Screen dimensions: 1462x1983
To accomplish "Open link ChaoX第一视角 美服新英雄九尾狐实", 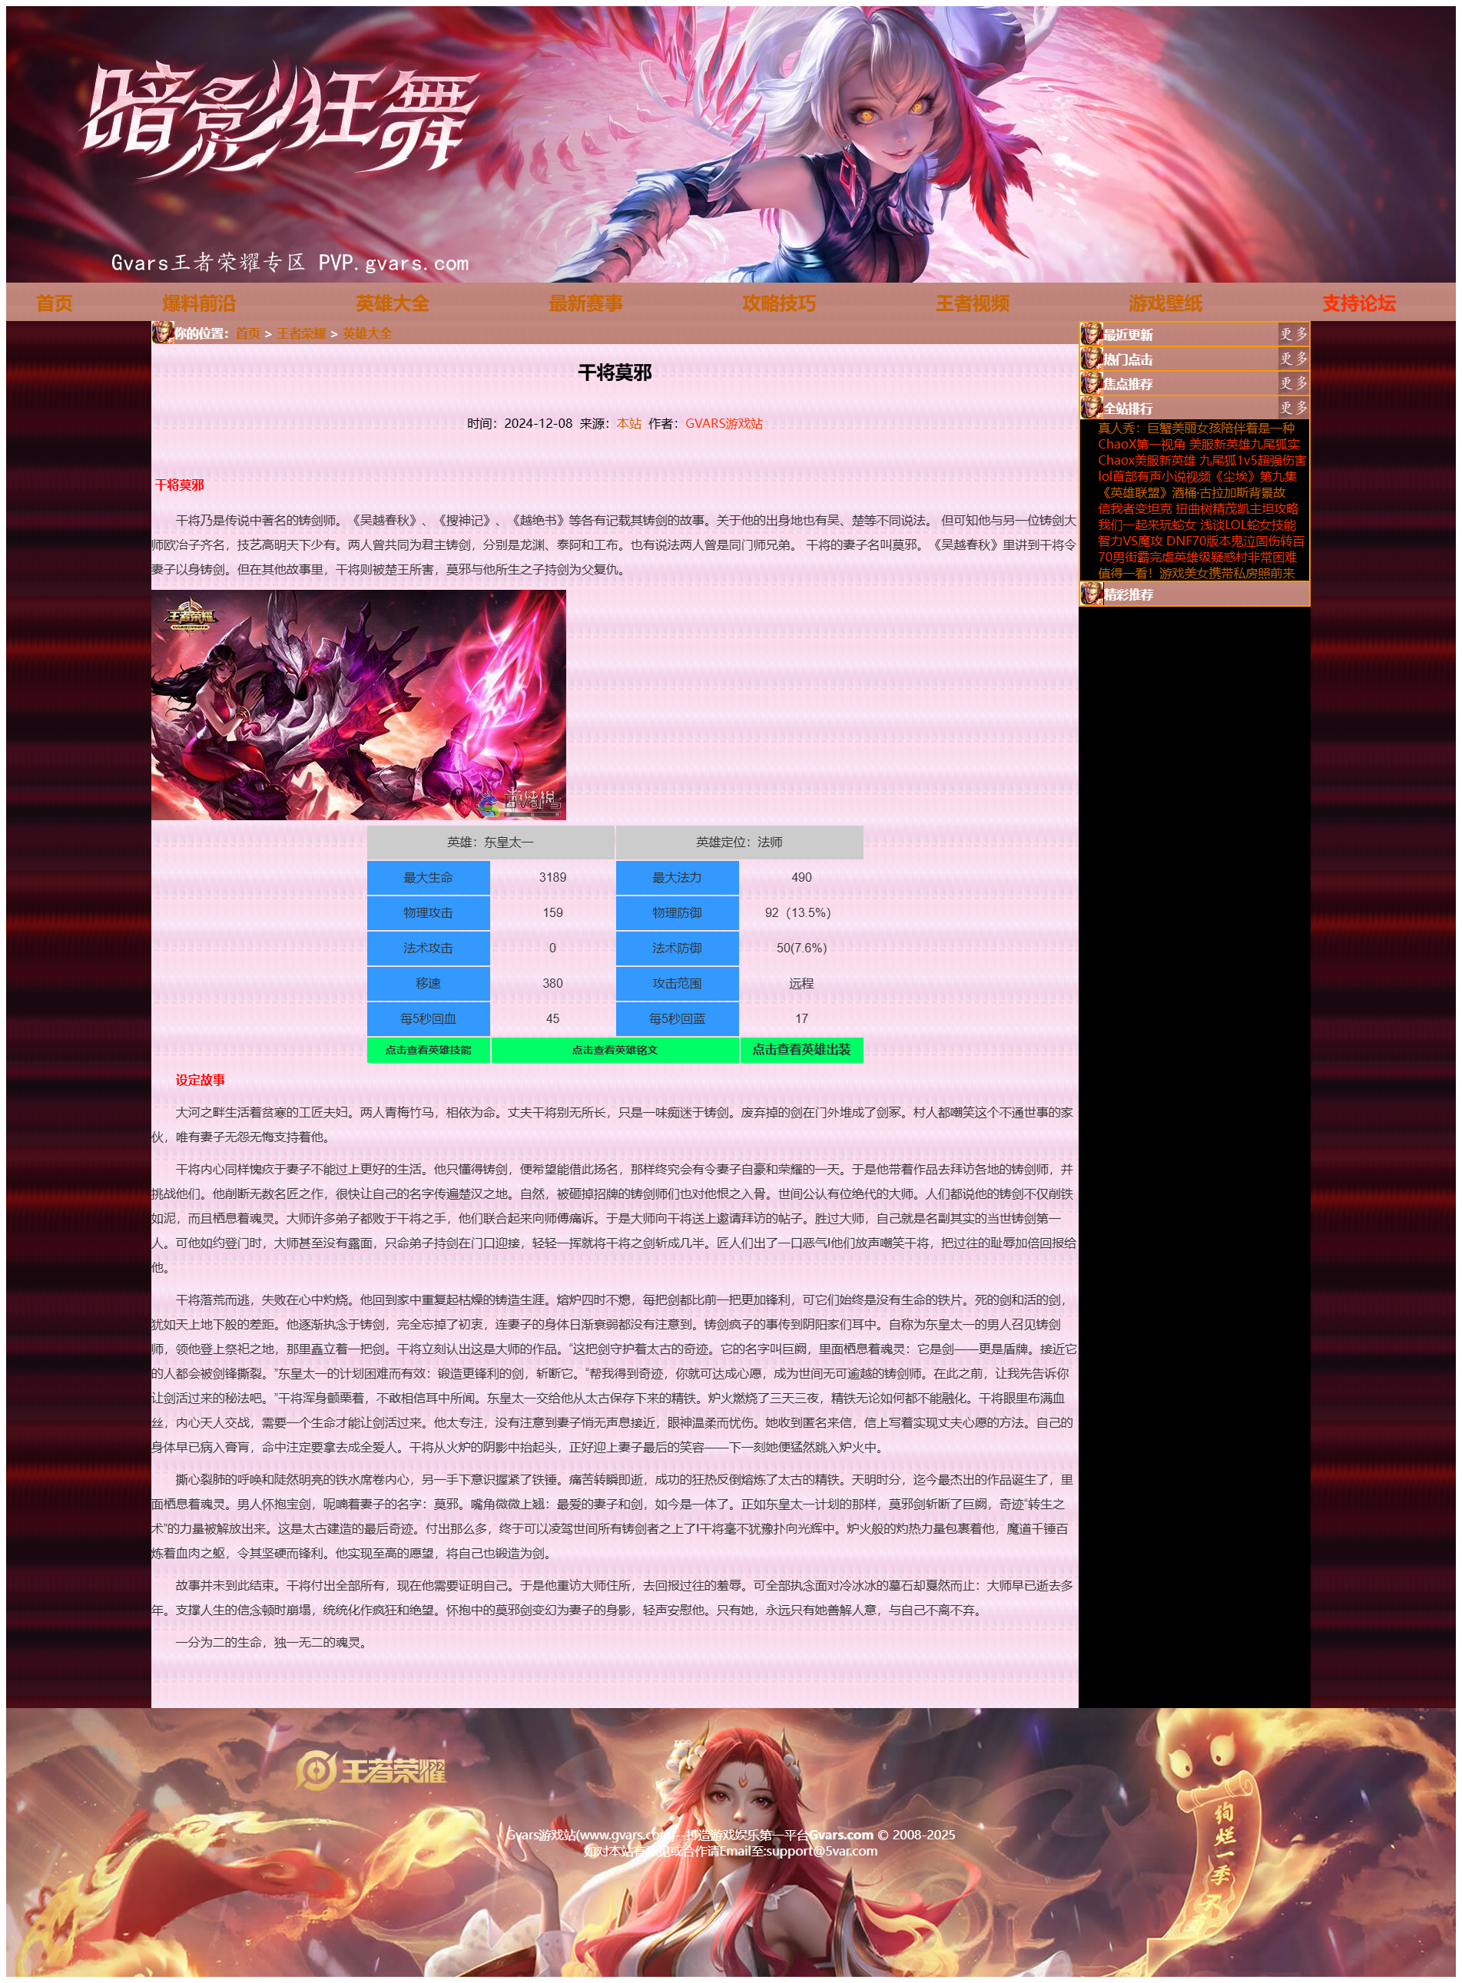I will pos(1199,444).
